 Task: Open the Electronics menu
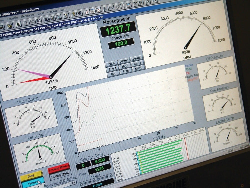pyautogui.click(x=27, y=16)
